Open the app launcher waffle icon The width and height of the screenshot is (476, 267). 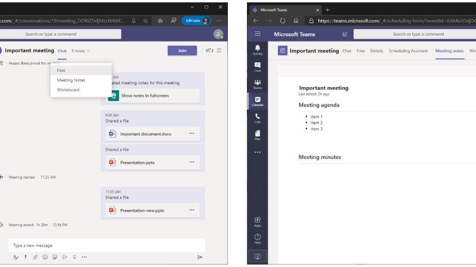click(x=258, y=34)
